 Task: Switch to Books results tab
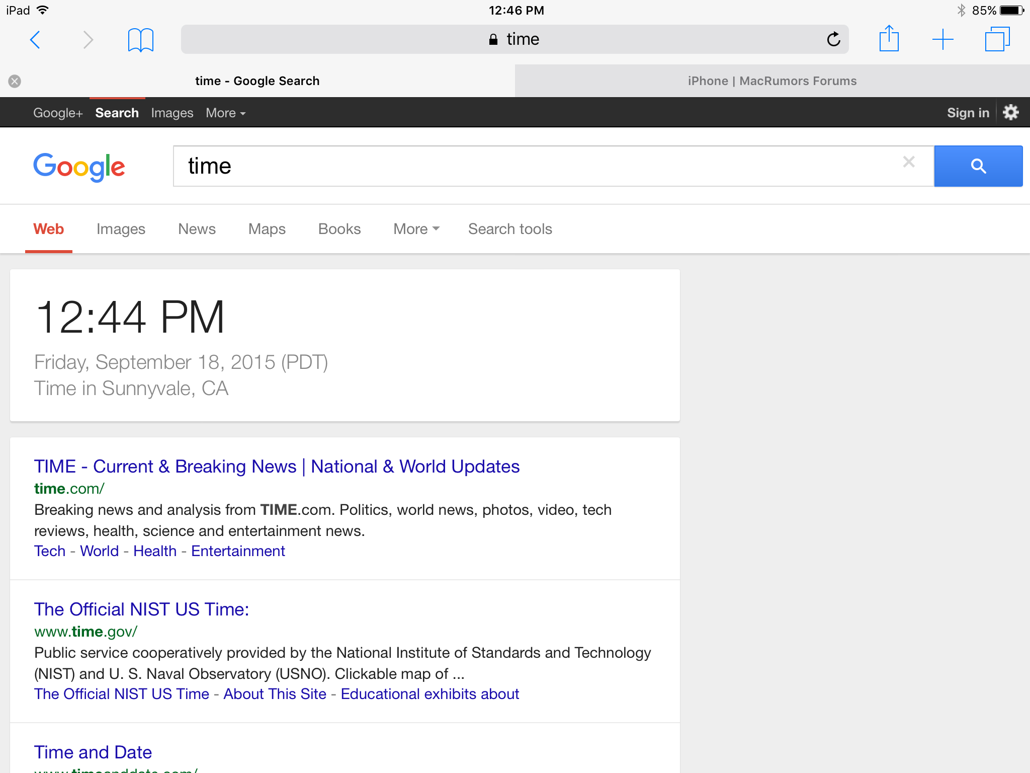coord(339,229)
